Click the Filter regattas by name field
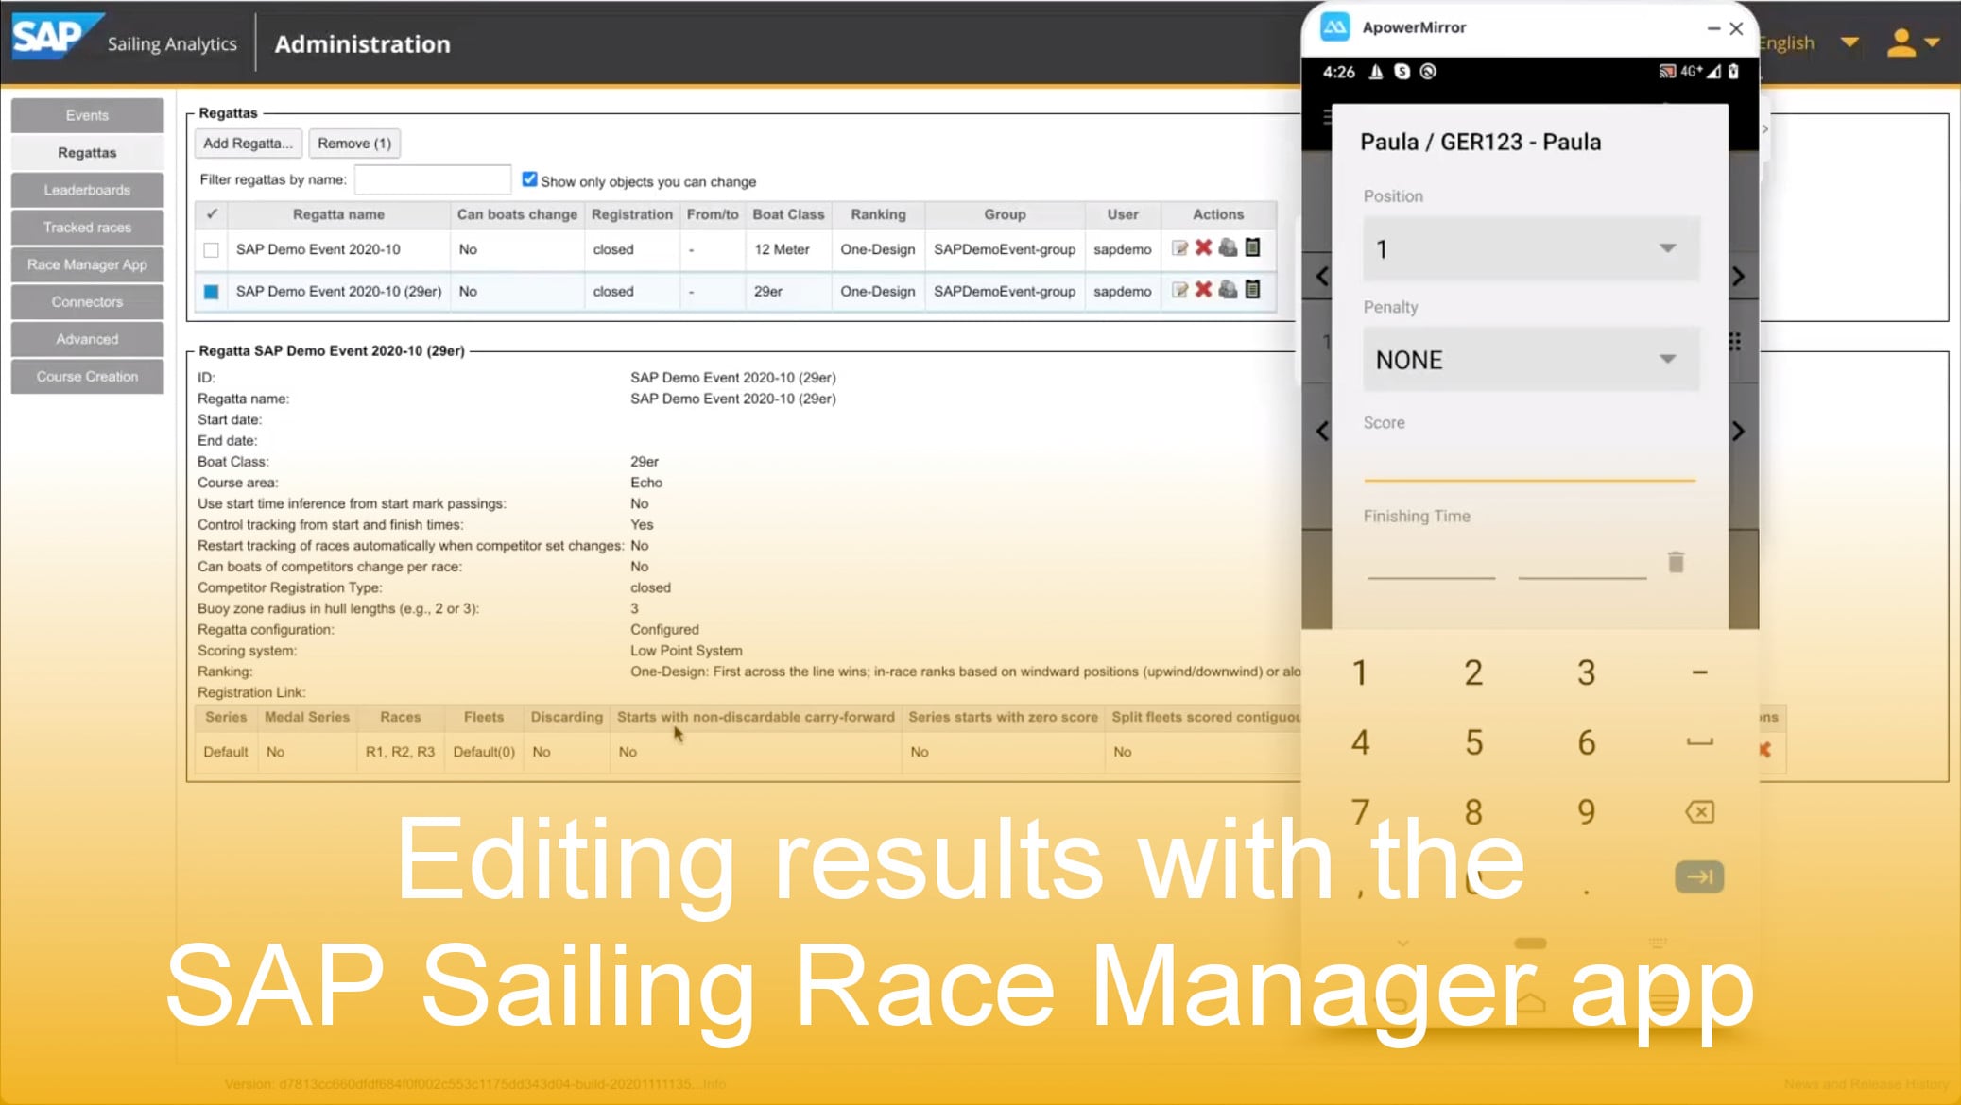Screen dimensions: 1961x1105 pos(433,178)
